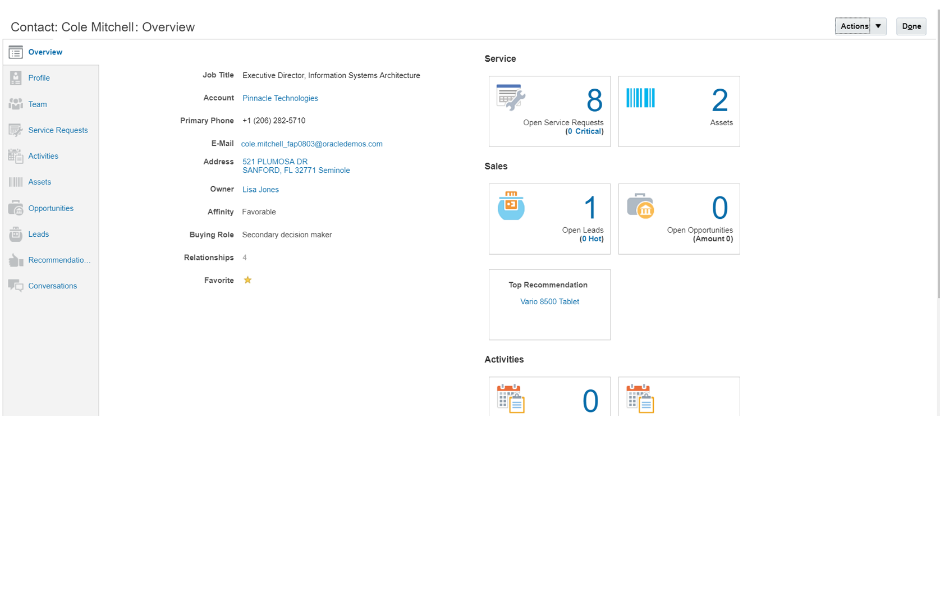Select the Team icon in the sidebar
940x592 pixels.
point(16,104)
